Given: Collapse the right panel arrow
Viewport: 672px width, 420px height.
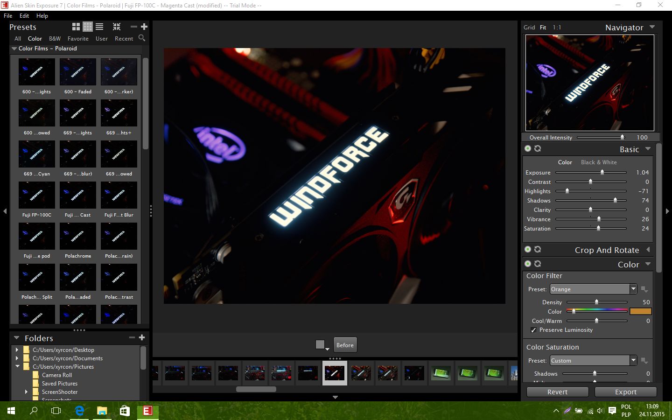Looking at the screenshot, I should (667, 211).
